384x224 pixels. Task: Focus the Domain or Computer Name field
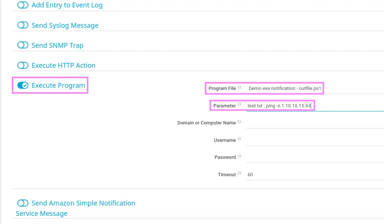point(314,123)
